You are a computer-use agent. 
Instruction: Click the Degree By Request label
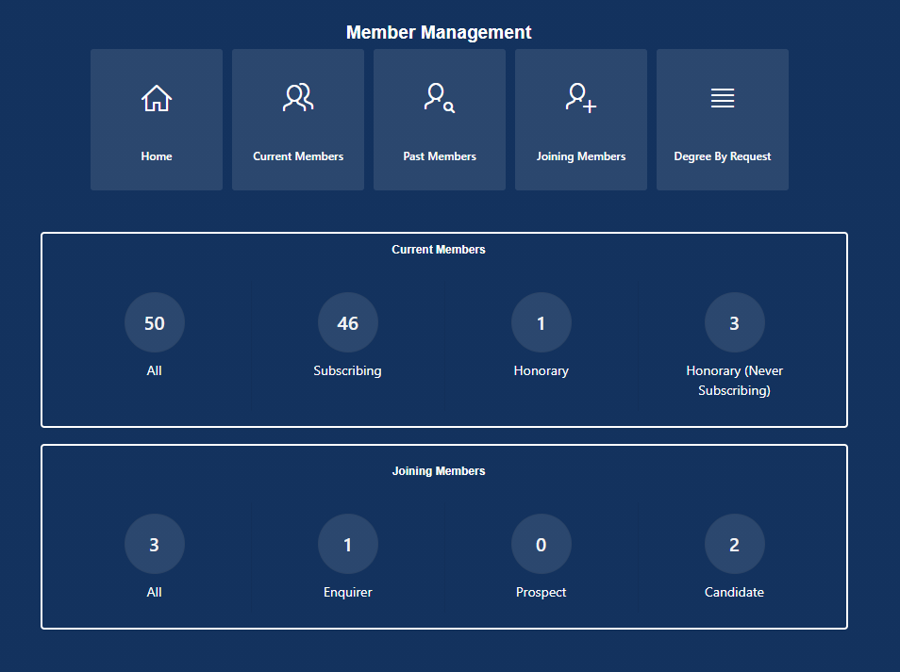[723, 156]
